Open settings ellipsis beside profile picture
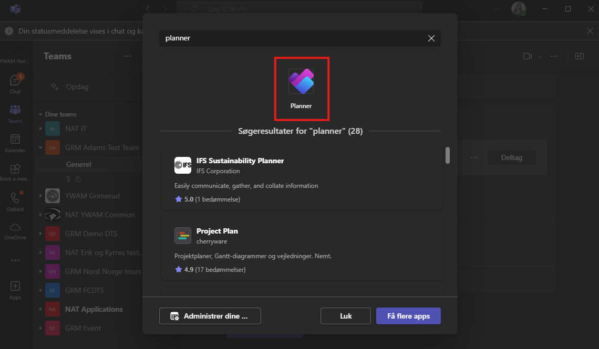 coord(497,8)
